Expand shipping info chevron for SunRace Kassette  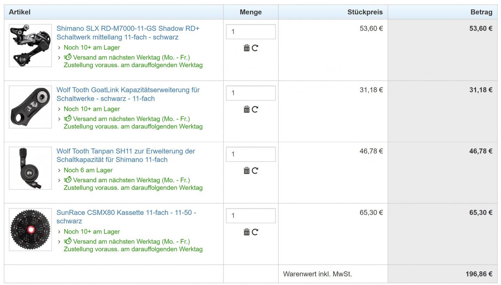tap(59, 242)
